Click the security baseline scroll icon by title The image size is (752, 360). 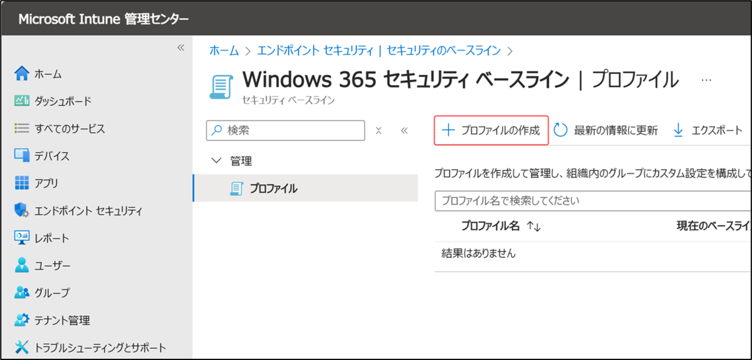pos(220,87)
